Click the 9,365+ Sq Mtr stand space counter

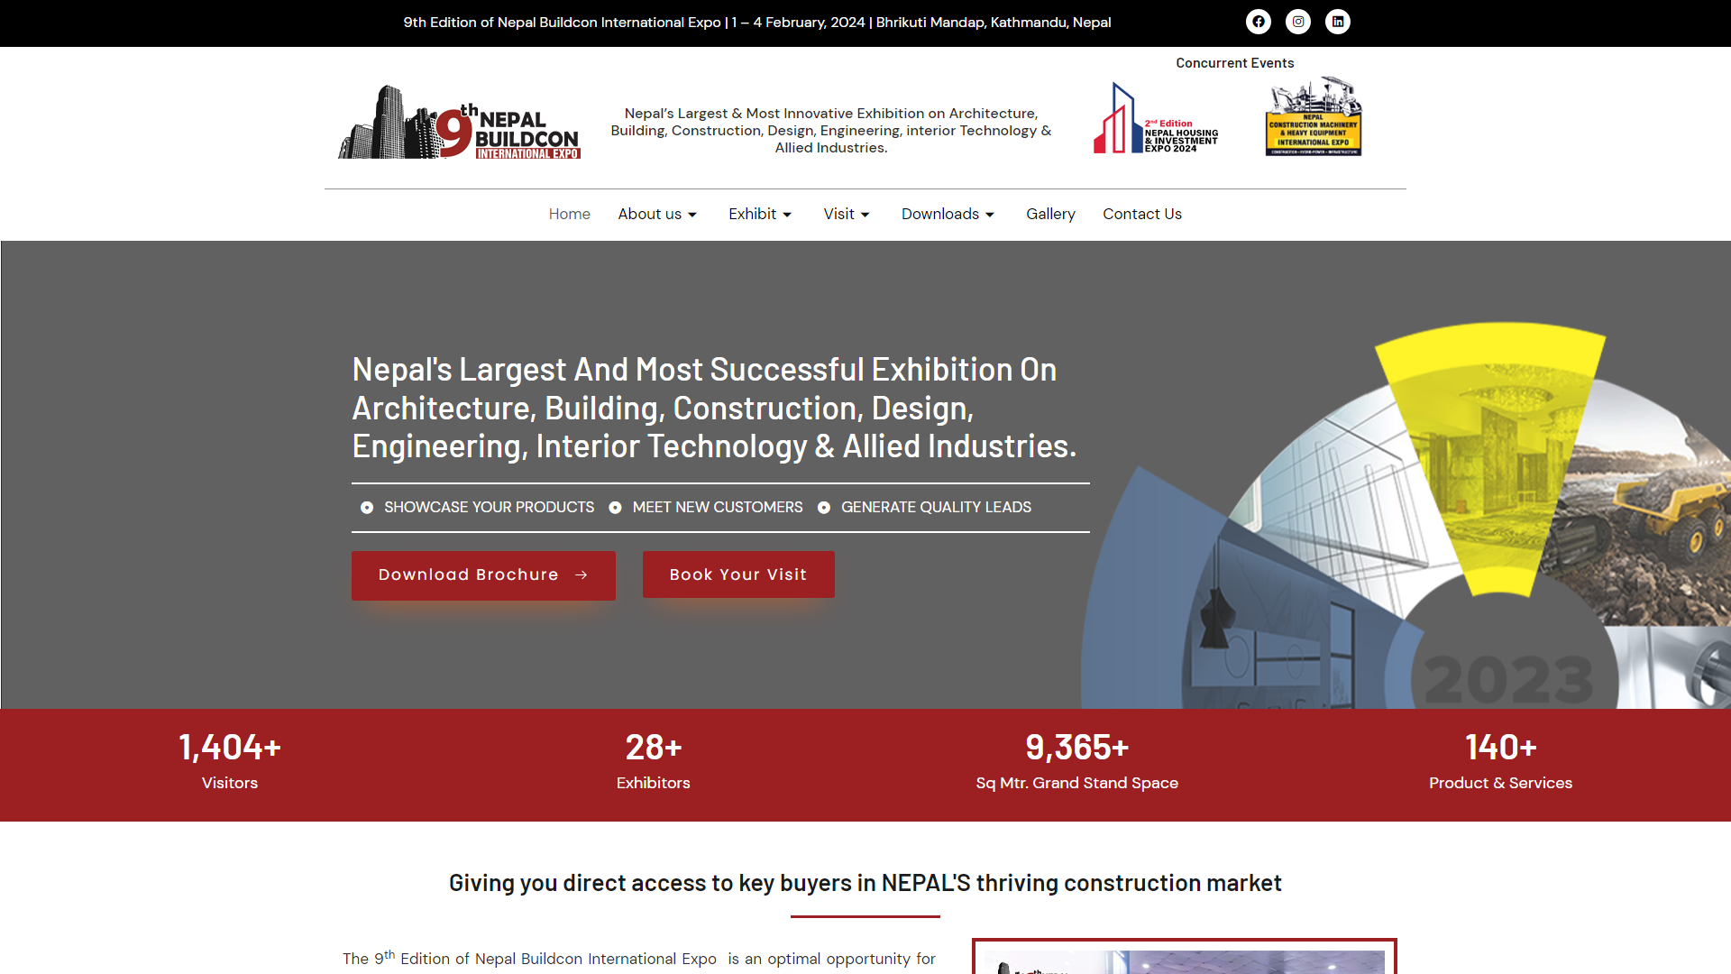tap(1077, 761)
